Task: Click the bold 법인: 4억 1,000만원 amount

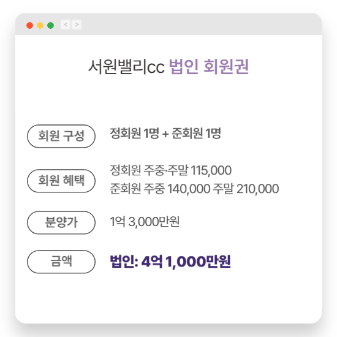Action: coord(170,262)
